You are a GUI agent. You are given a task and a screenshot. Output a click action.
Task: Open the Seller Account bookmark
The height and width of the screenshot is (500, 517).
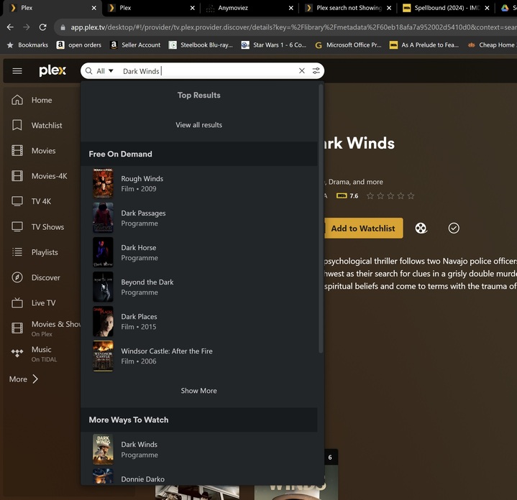point(135,45)
